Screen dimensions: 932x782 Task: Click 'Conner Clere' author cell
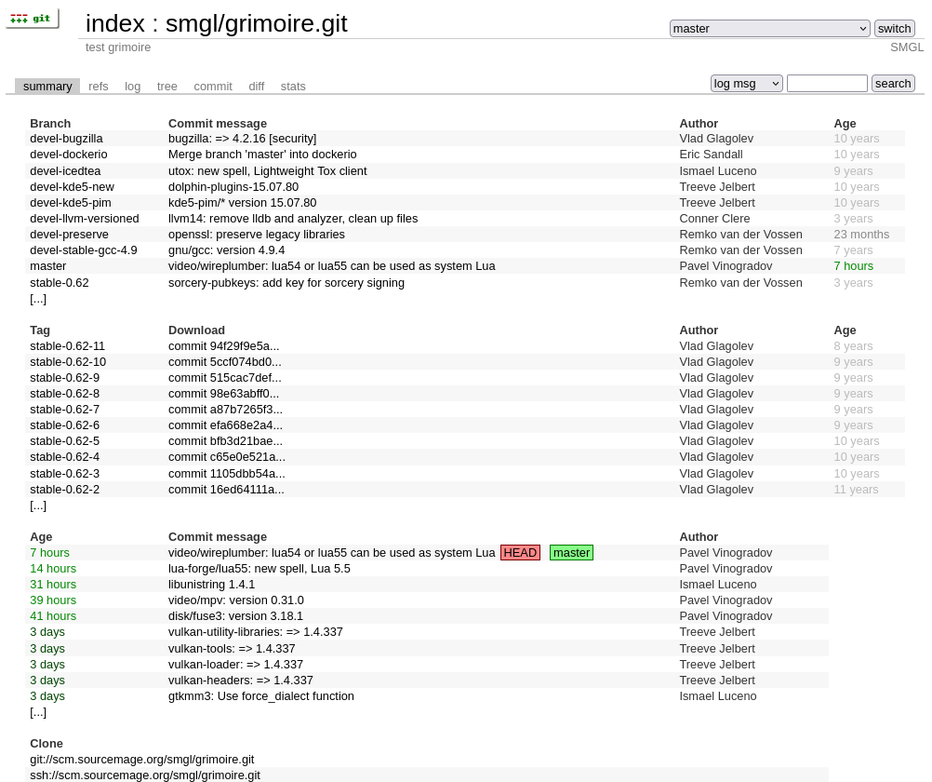714,219
